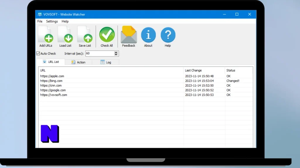The image size is (300, 168).
Task: Select the https://google.com row
Action: [x=145, y=90]
